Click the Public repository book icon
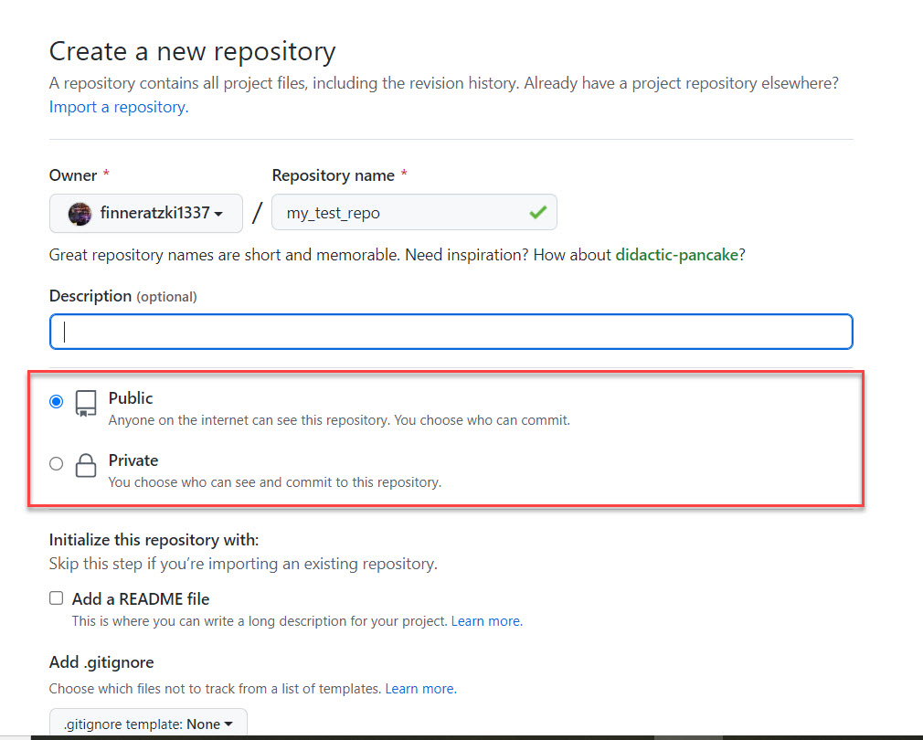 [86, 404]
